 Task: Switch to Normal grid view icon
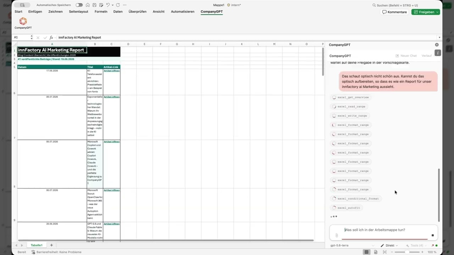coord(366,252)
